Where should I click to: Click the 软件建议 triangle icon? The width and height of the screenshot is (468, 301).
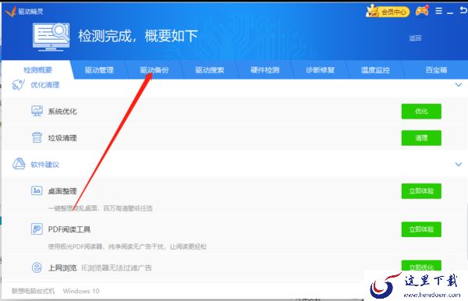[x=19, y=164]
